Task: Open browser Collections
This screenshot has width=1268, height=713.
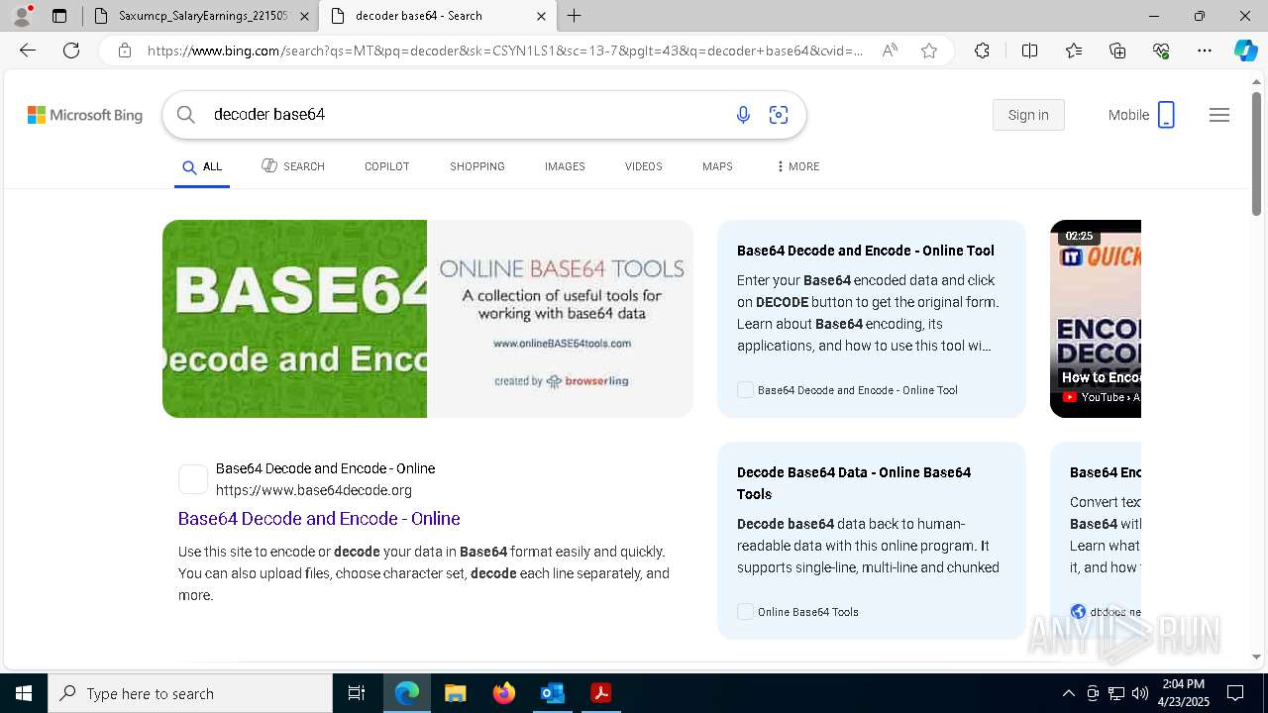Action: click(x=1117, y=51)
